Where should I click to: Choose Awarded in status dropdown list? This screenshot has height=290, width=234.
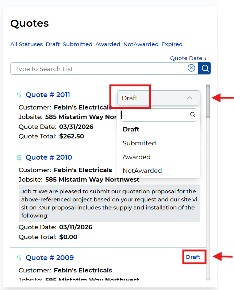tap(137, 157)
